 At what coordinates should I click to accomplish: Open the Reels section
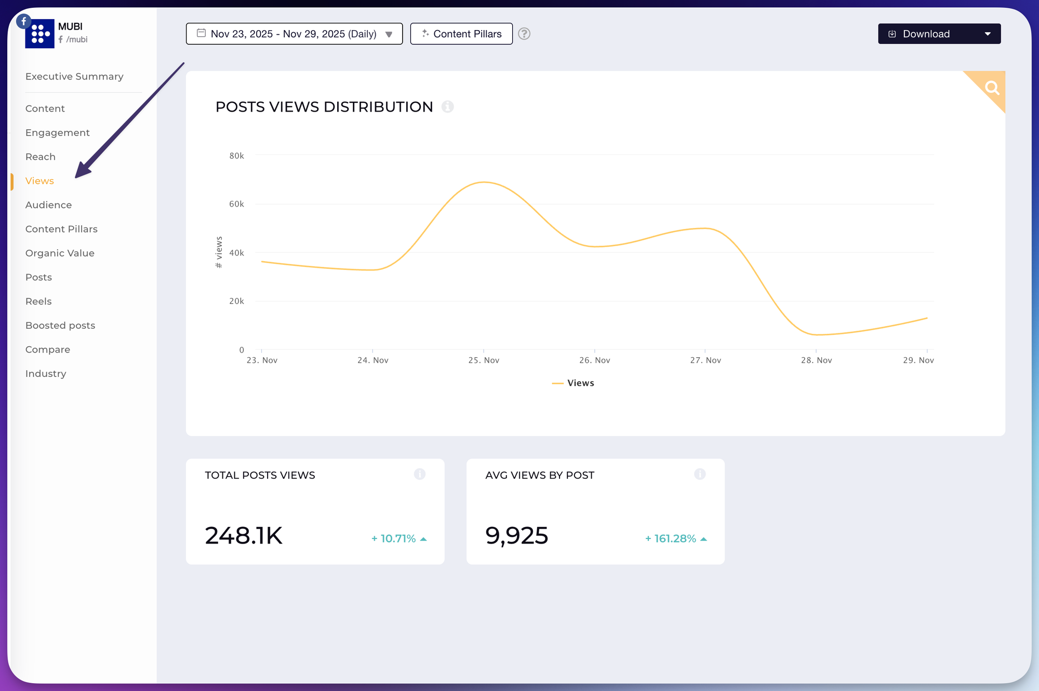pos(38,301)
